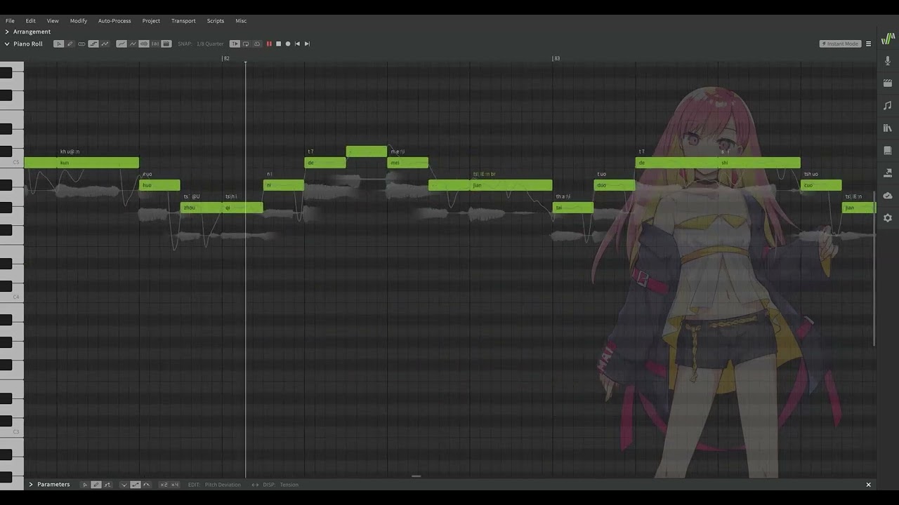This screenshot has width=899, height=505.
Task: Open the Render panel export icon
Action: click(888, 173)
